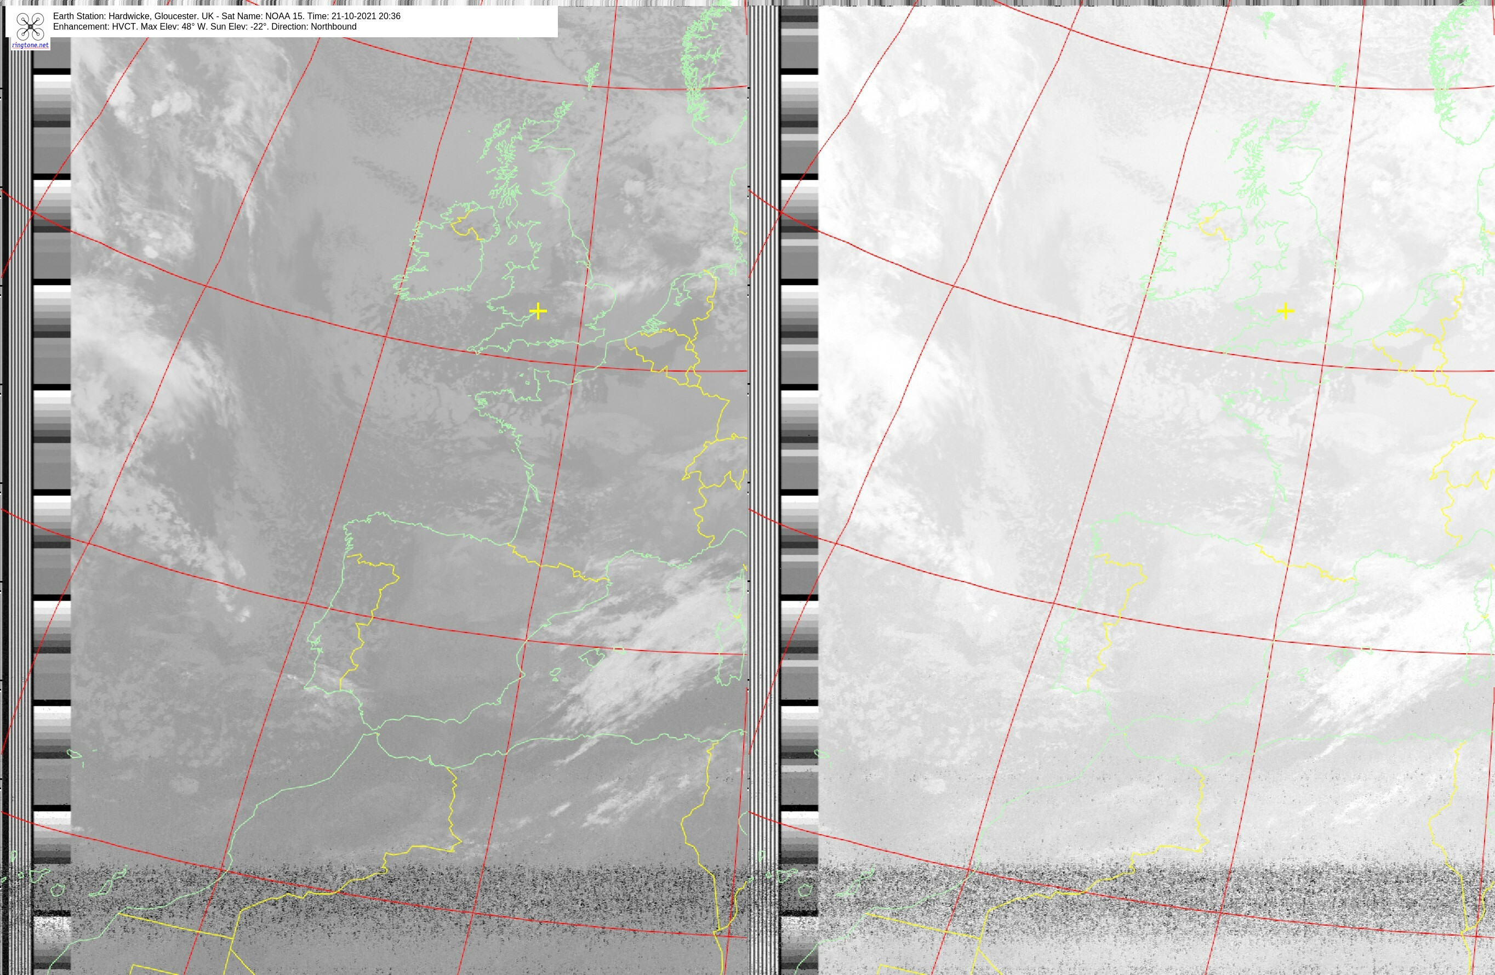Viewport: 1495px width, 975px height.
Task: Open the ringtone.net link under the logo
Action: pos(30,45)
